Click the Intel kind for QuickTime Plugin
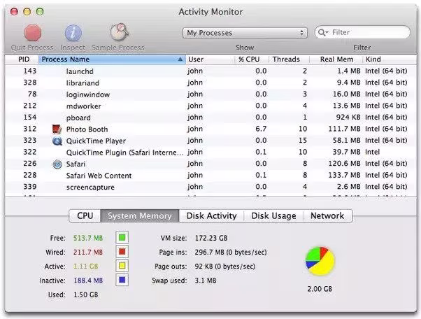Screen dimensions: 421x319 click(x=372, y=152)
